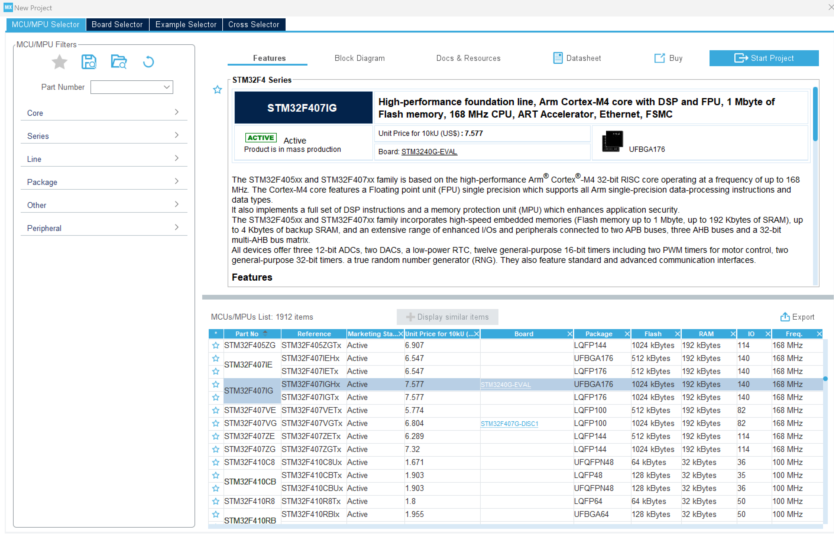Image resolution: width=834 pixels, height=535 pixels.
Task: Click the favorites star filter icon
Action: tap(59, 62)
